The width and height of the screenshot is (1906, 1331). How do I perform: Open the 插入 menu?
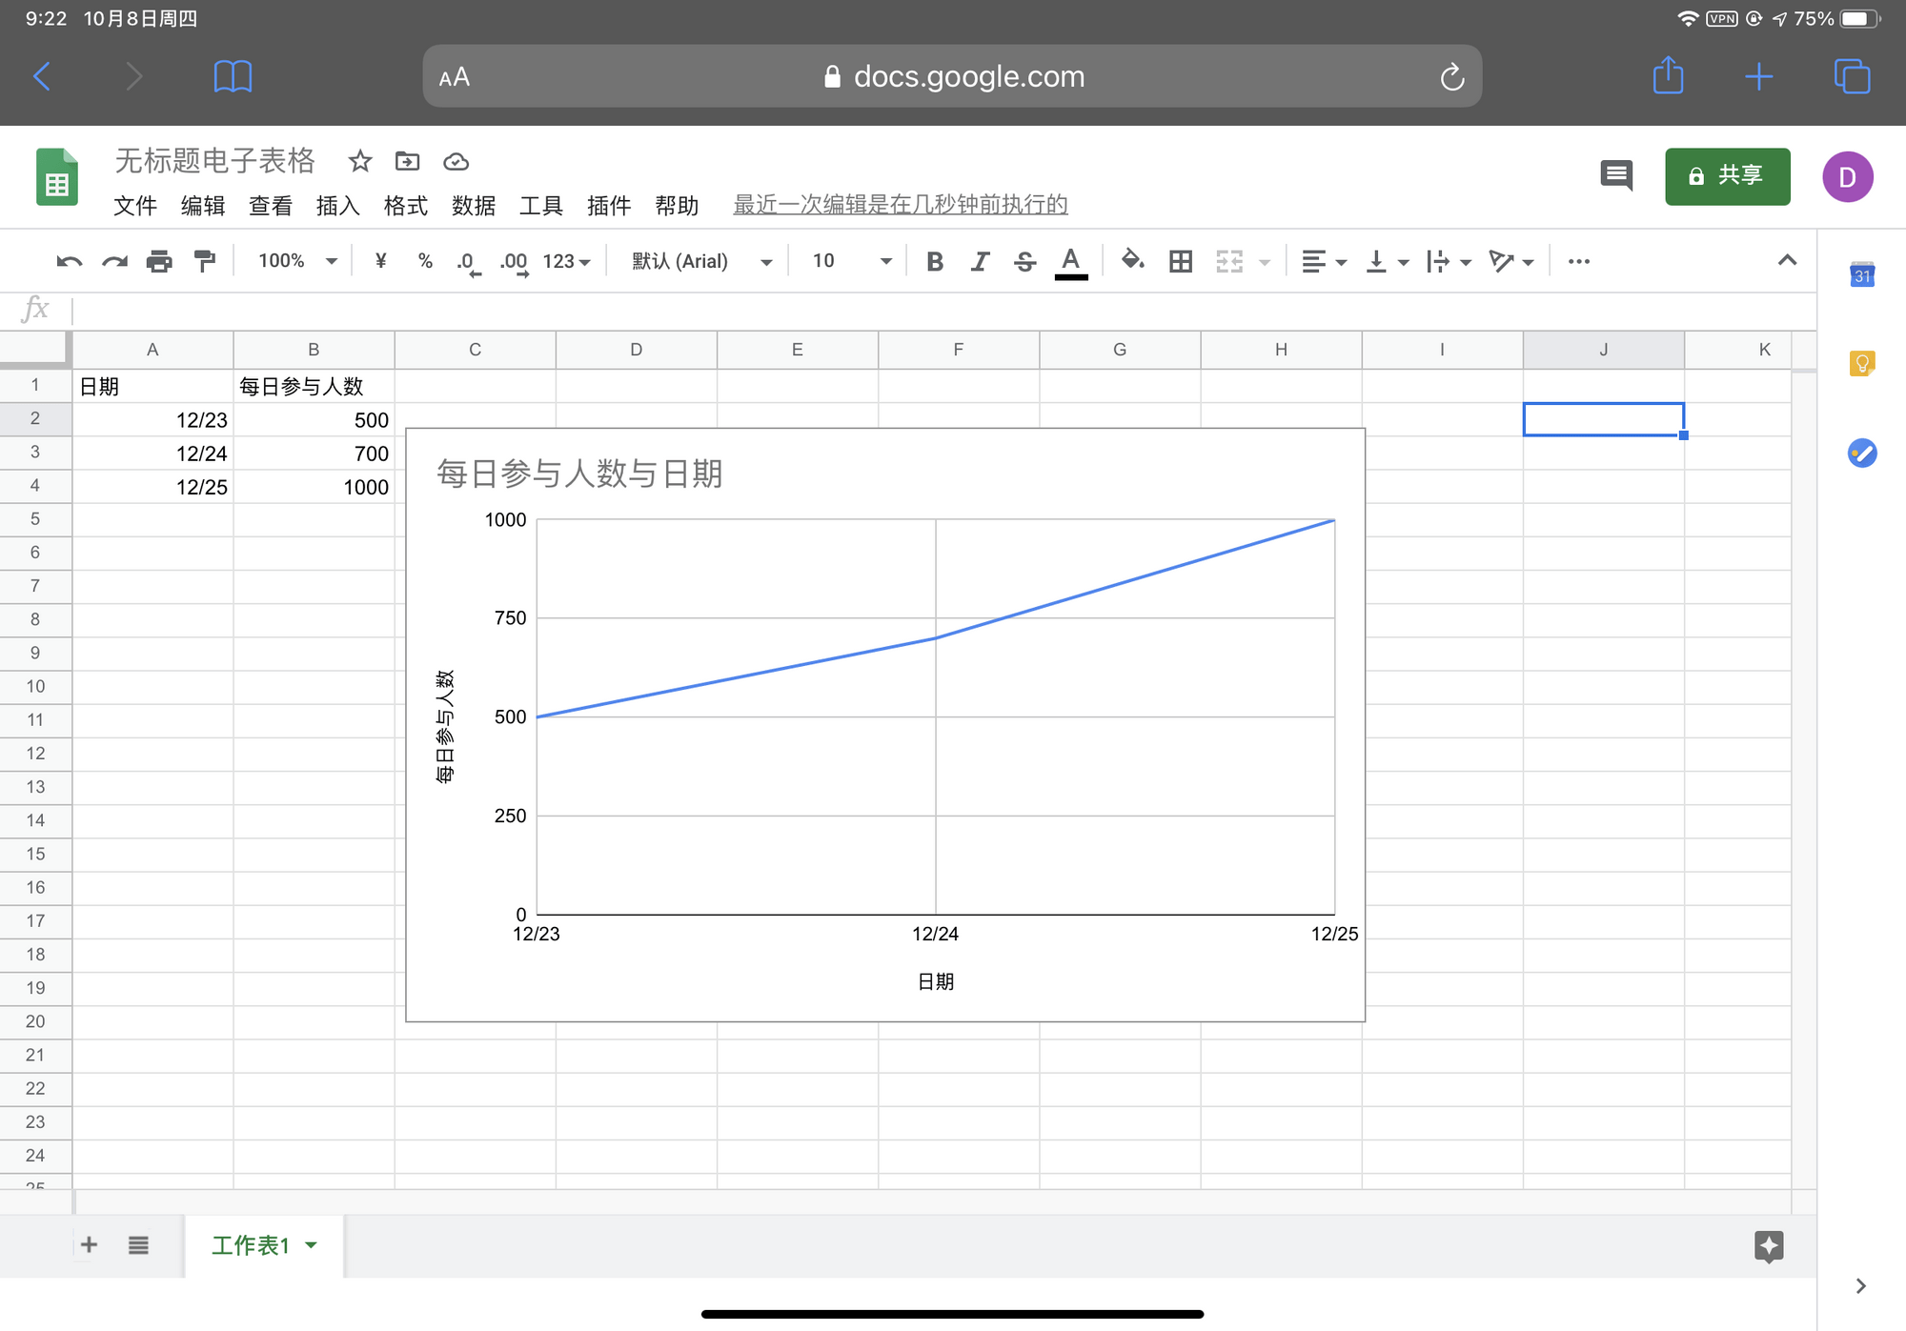[337, 205]
